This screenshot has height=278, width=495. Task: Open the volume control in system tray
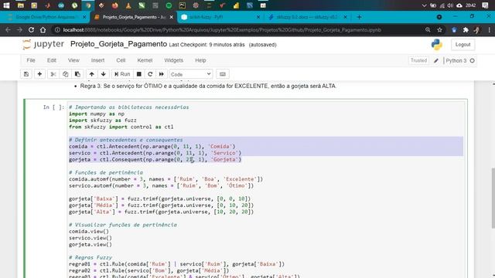point(450,5)
